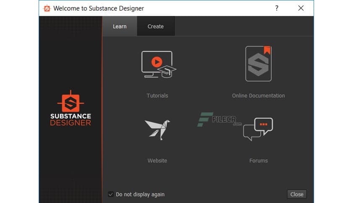This screenshot has width=351, height=203.
Task: Click the Tutorials label
Action: pos(157,96)
